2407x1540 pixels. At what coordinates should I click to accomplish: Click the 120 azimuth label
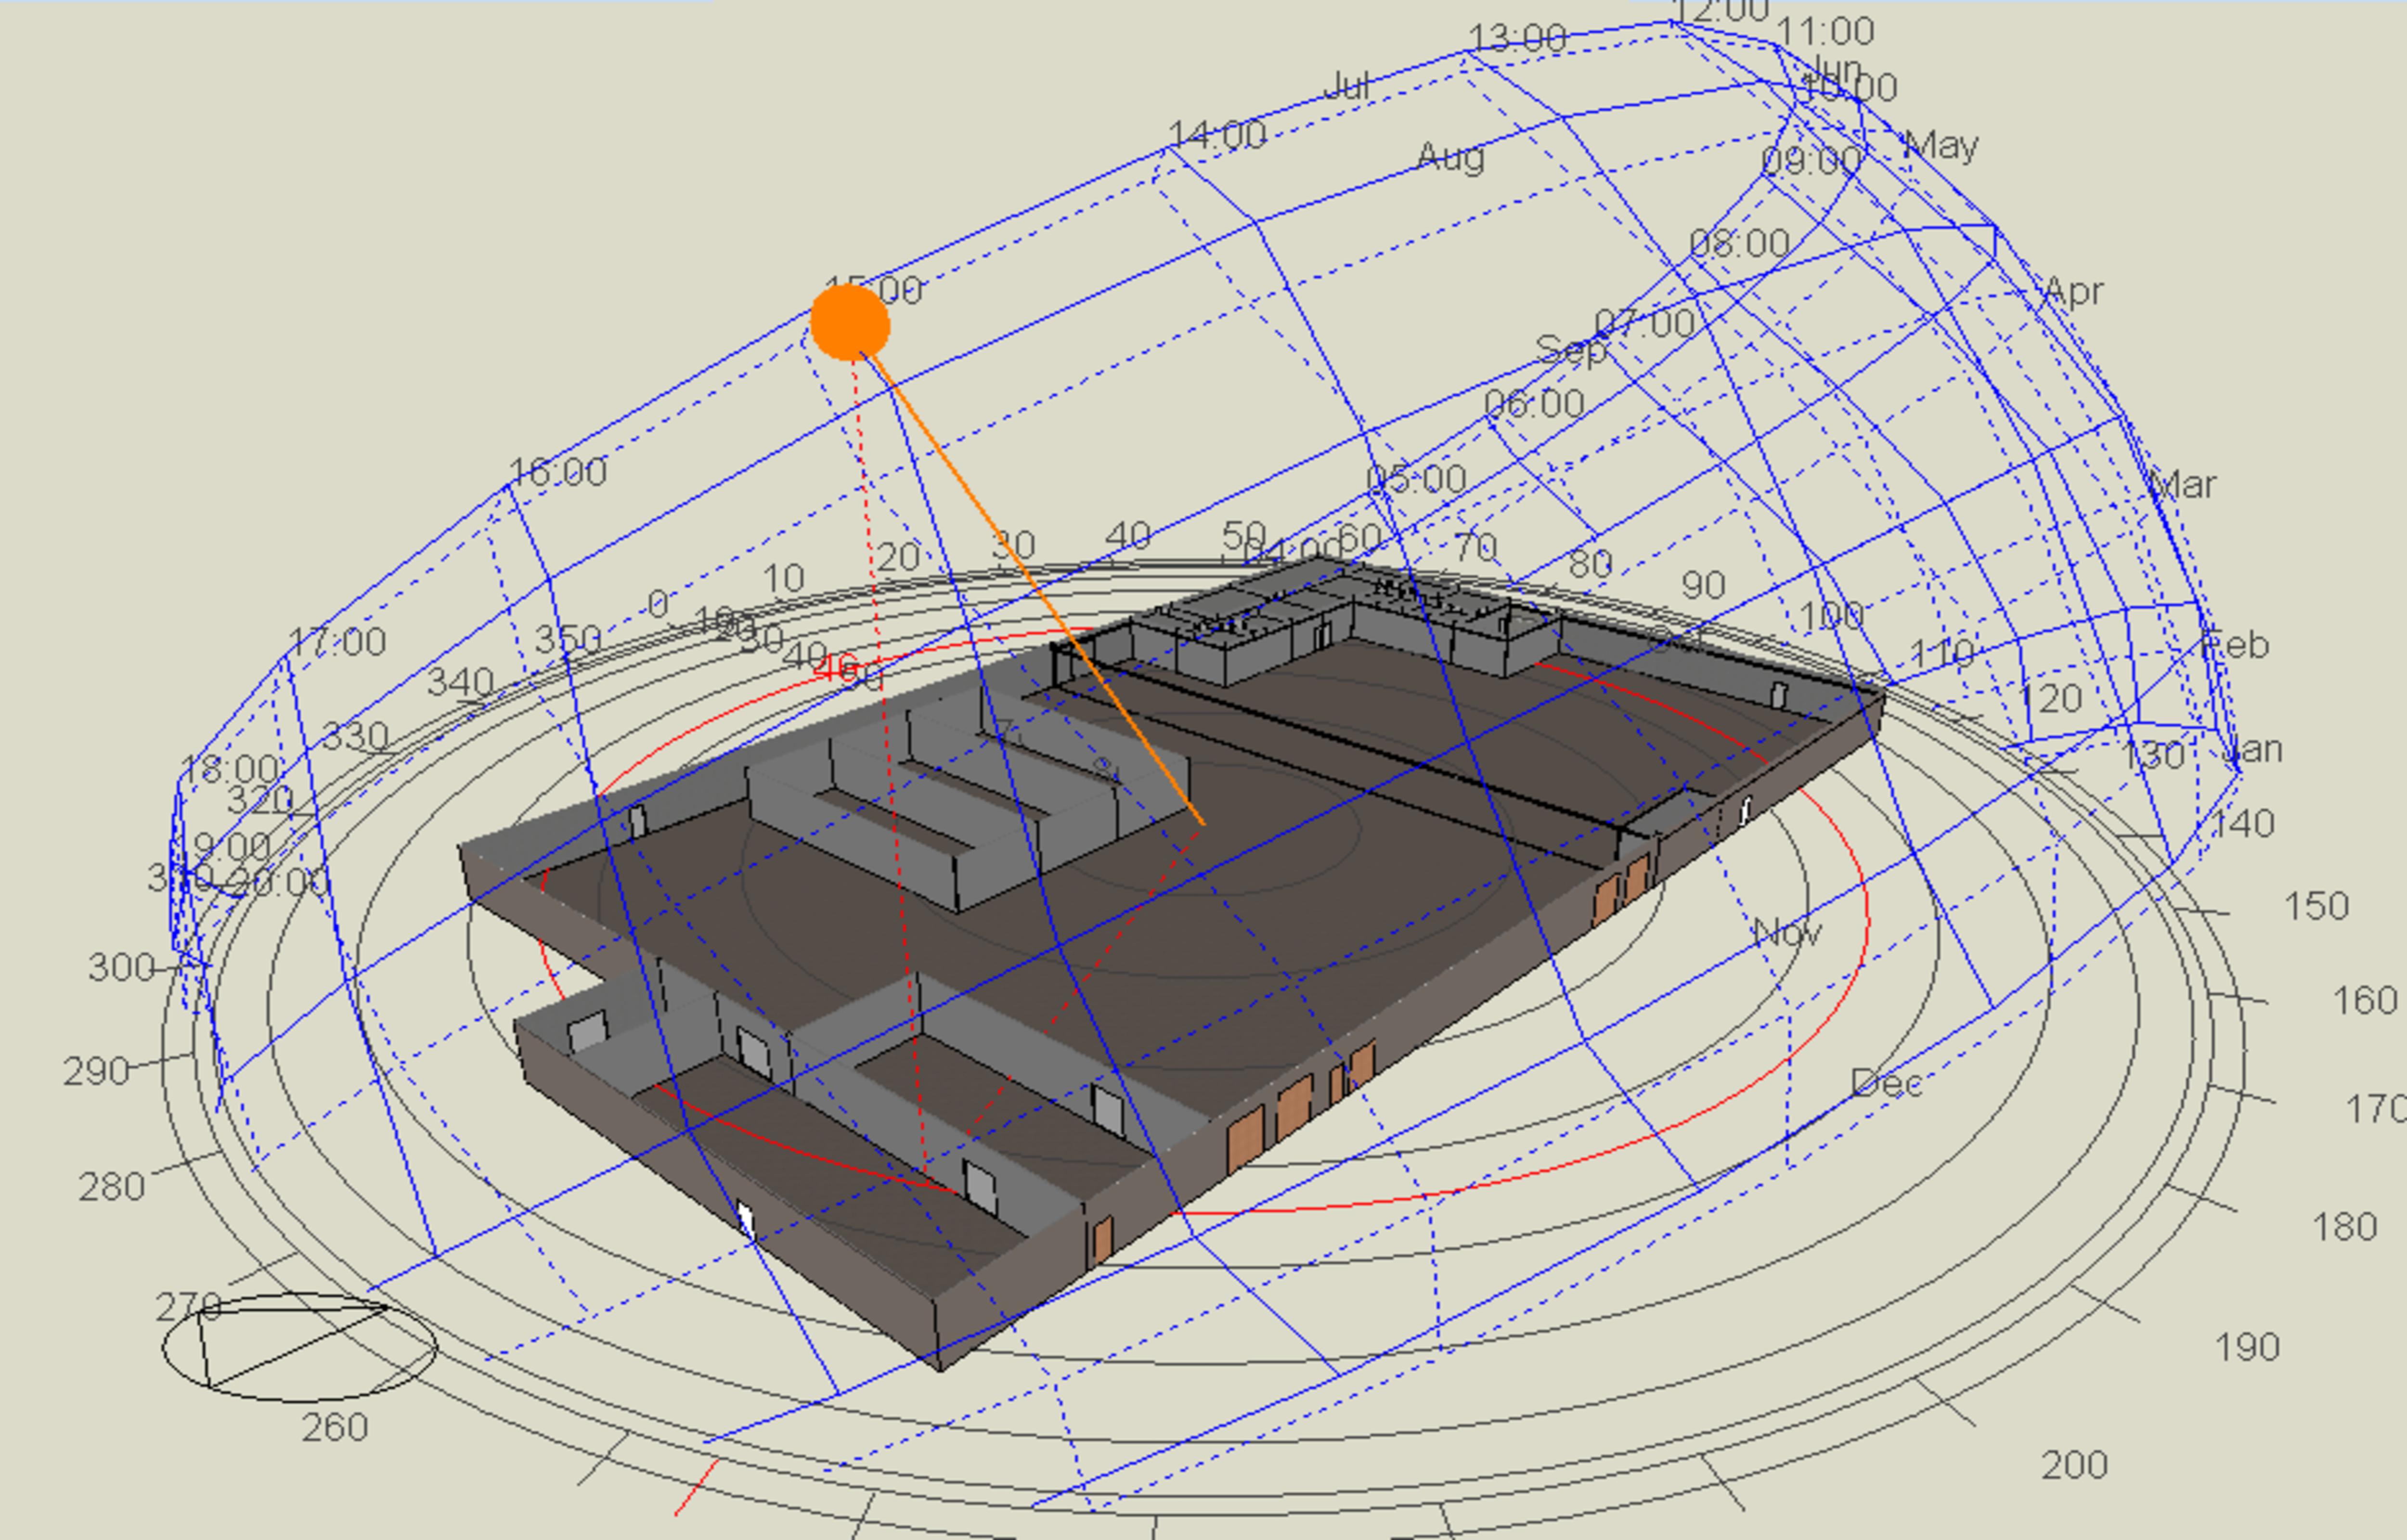(x=2050, y=697)
